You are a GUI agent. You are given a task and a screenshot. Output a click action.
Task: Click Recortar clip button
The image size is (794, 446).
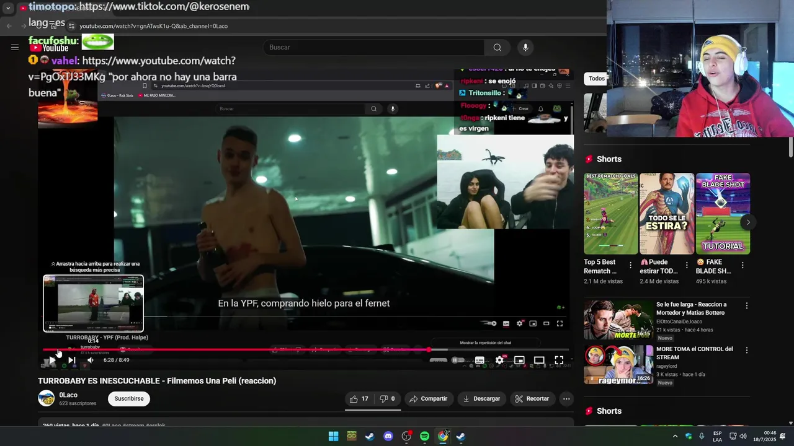[532, 399]
